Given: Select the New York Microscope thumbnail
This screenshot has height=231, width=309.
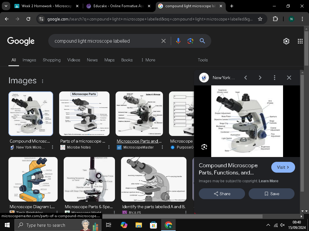Looking at the screenshot, I should pyautogui.click(x=31, y=113).
